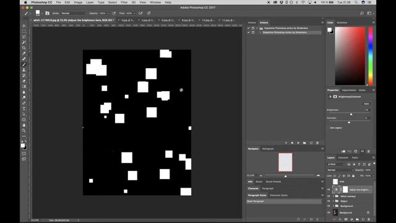The image size is (396, 223).
Task: Select the Brush tool in toolbar
Action: 24,64
